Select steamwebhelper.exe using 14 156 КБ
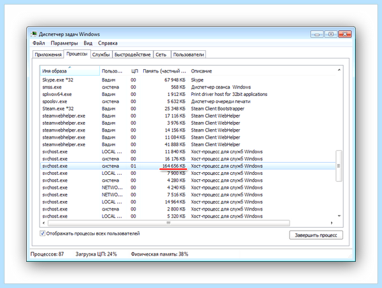Screen dimensions: 382x288 point(188,130)
